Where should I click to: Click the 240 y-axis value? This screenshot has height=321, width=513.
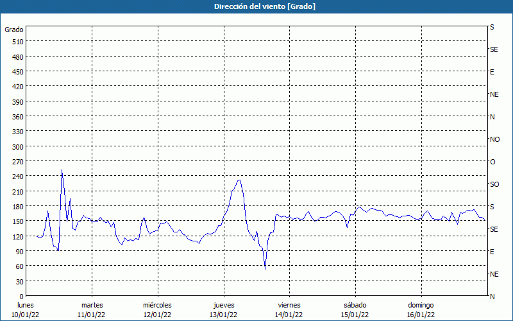pos(18,177)
